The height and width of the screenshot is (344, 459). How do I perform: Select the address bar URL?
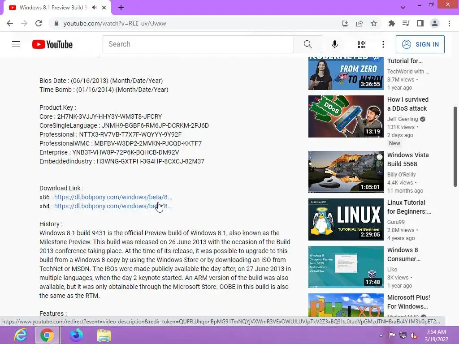click(115, 23)
